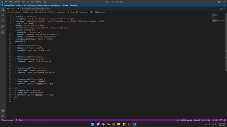The width and height of the screenshot is (227, 127).
Task: Click the unsaved dot on info.json tab
Action: (18, 9)
